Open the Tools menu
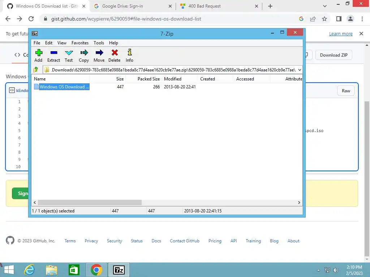Image resolution: width=370 pixels, height=277 pixels. (99, 43)
